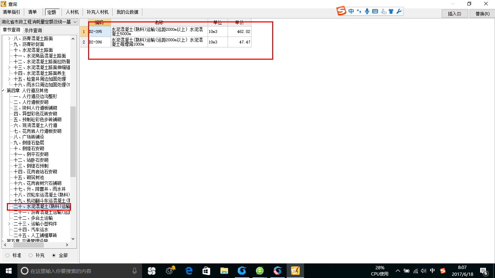Open the Sogou wrench settings tool
Image resolution: width=495 pixels, height=278 pixels.
399,12
